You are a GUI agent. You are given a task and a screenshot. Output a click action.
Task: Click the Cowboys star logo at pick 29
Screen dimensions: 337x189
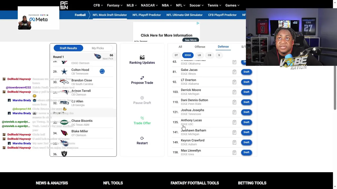click(x=64, y=71)
